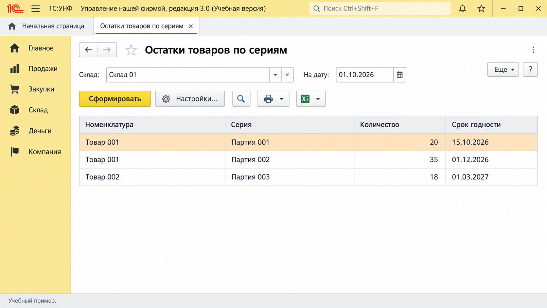Open help question mark button
The width and height of the screenshot is (547, 308).
pyautogui.click(x=530, y=69)
